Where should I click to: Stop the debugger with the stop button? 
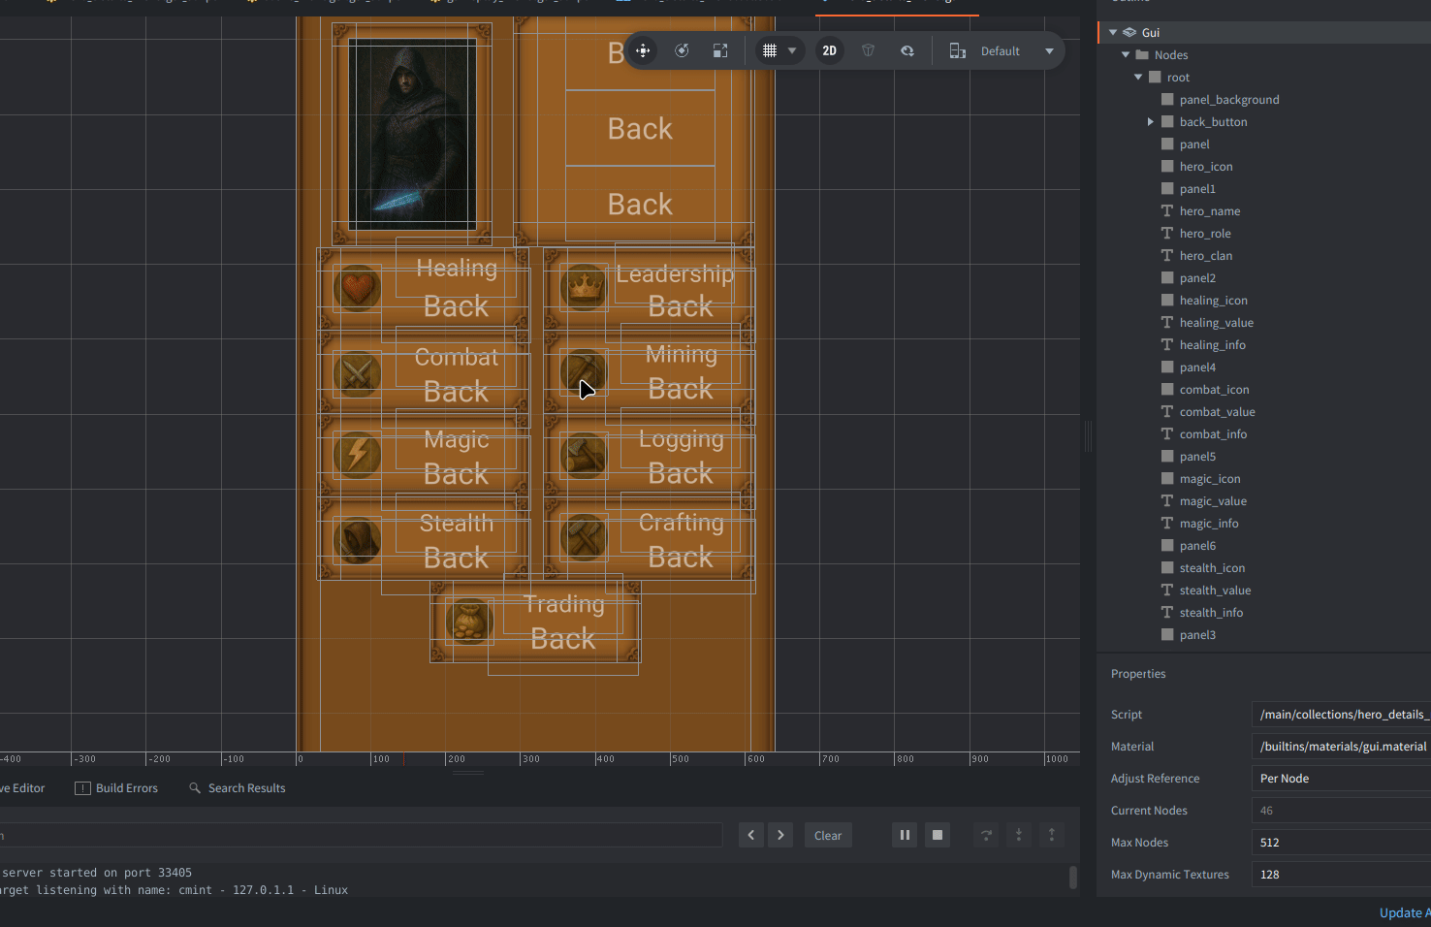(938, 835)
